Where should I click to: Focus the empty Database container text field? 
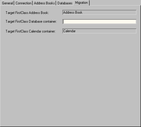[x=99, y=21]
